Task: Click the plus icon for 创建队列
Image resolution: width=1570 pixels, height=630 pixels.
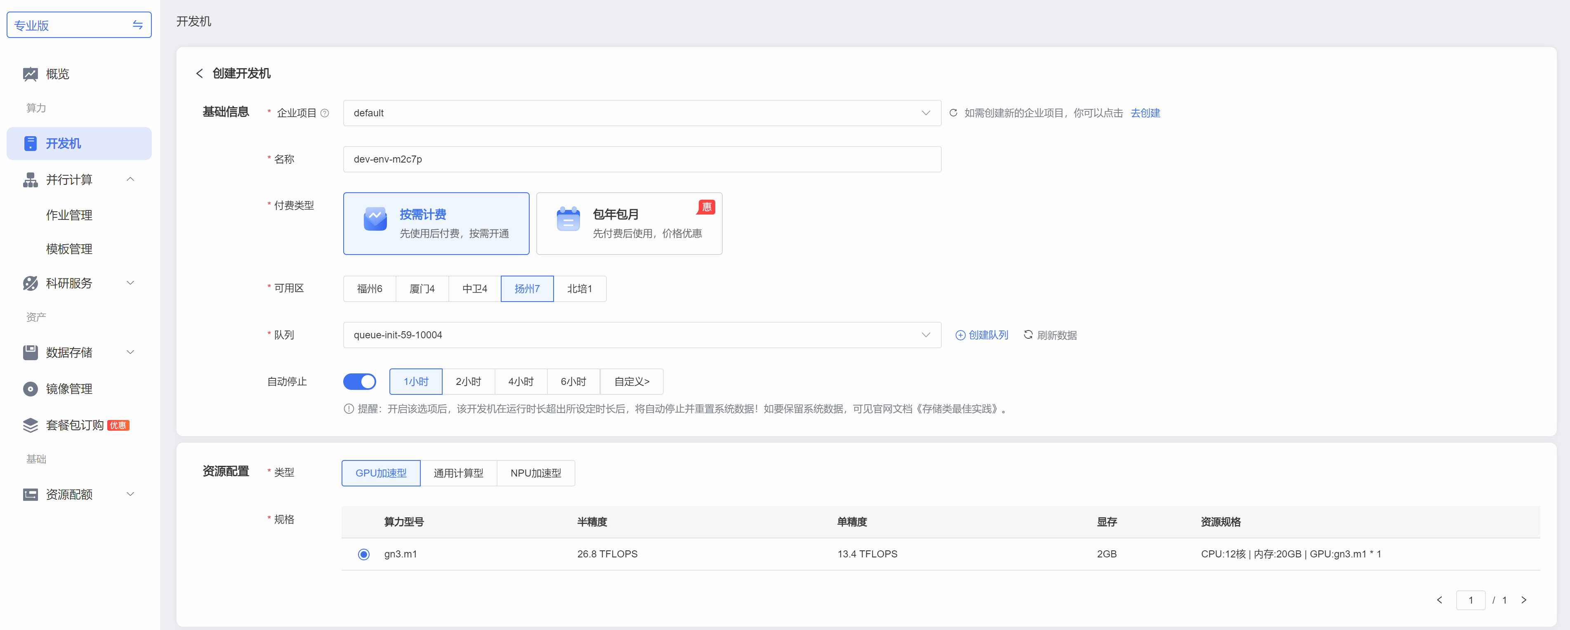Action: 960,335
